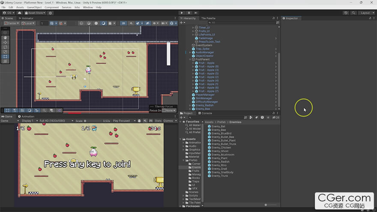Open Play Focused dropdown

coord(124,121)
